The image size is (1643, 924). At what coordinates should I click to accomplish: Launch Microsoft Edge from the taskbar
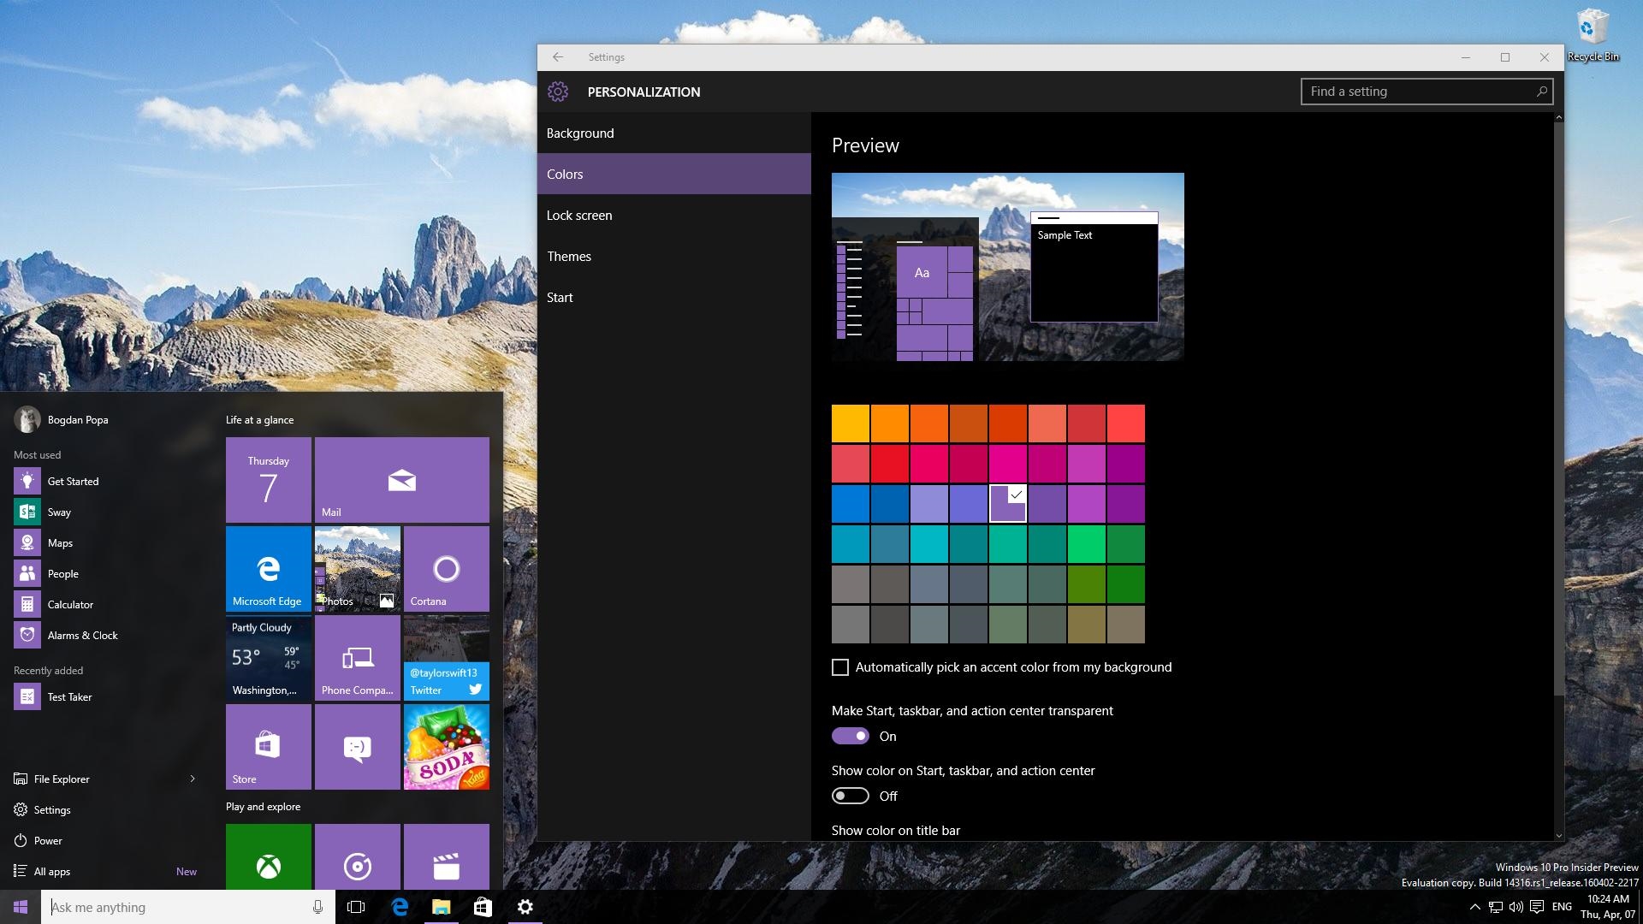[400, 907]
